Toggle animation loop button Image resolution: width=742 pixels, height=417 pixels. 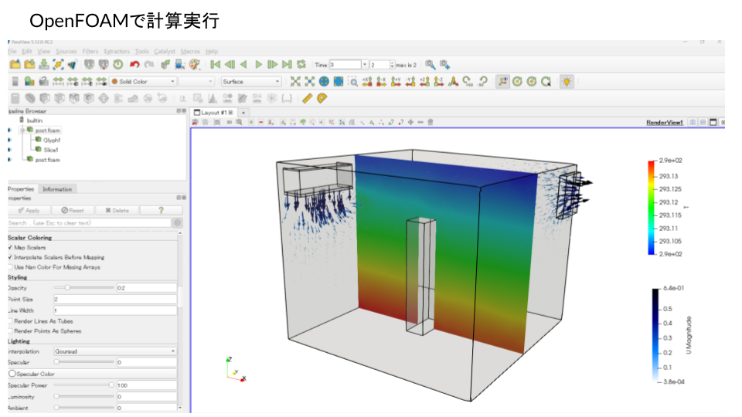pyautogui.click(x=301, y=64)
